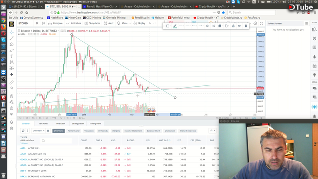This screenshot has height=179, width=318.
Task: Open the filter dropdown at screener right
Action: click(213, 131)
